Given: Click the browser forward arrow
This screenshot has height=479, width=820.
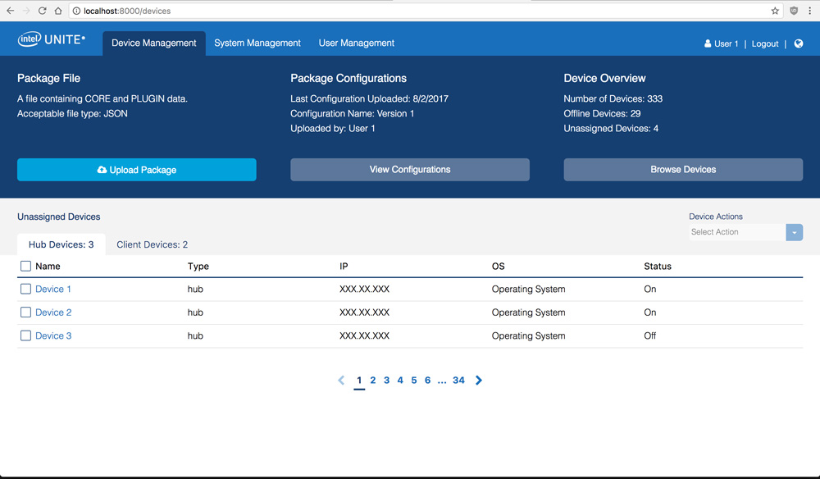Looking at the screenshot, I should (26, 11).
